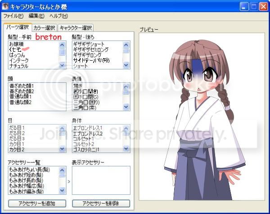Open the ファイル(F) menu
The width and height of the screenshot is (270, 214).
[13, 16]
